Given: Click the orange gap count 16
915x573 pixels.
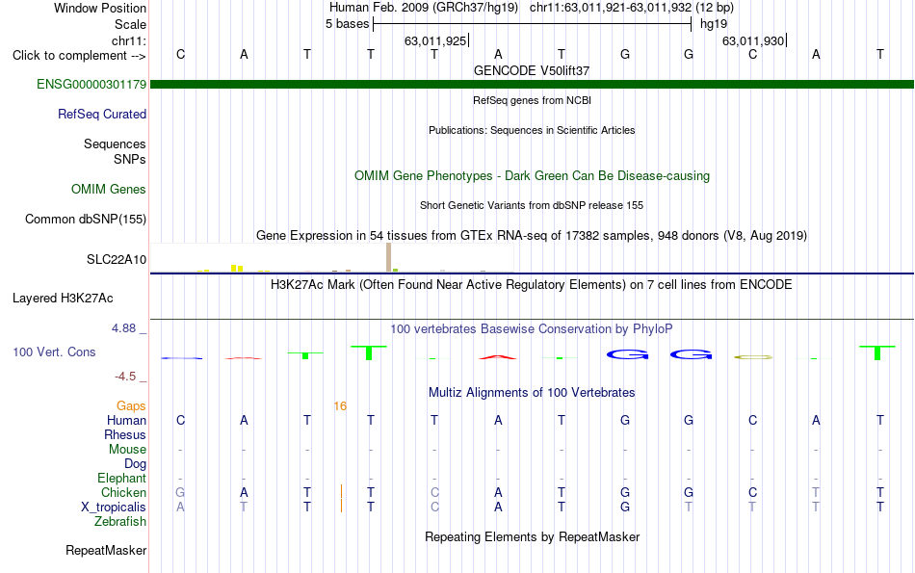Looking at the screenshot, I should pyautogui.click(x=340, y=406).
